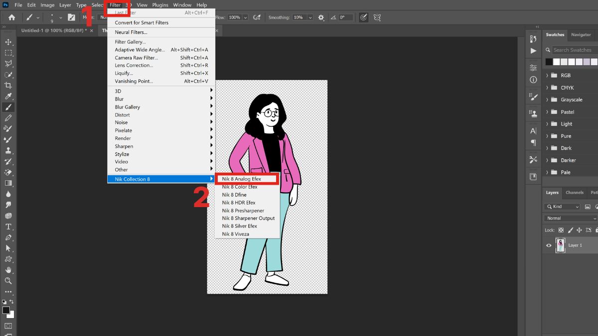This screenshot has width=598, height=336.
Task: Toggle airbrush build-up icon
Action: tap(257, 17)
